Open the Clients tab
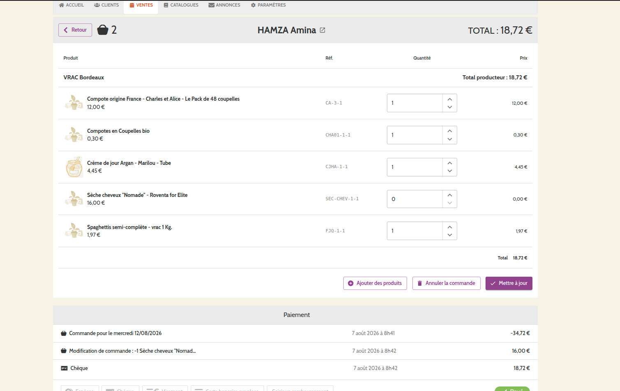The image size is (620, 391). tap(106, 5)
